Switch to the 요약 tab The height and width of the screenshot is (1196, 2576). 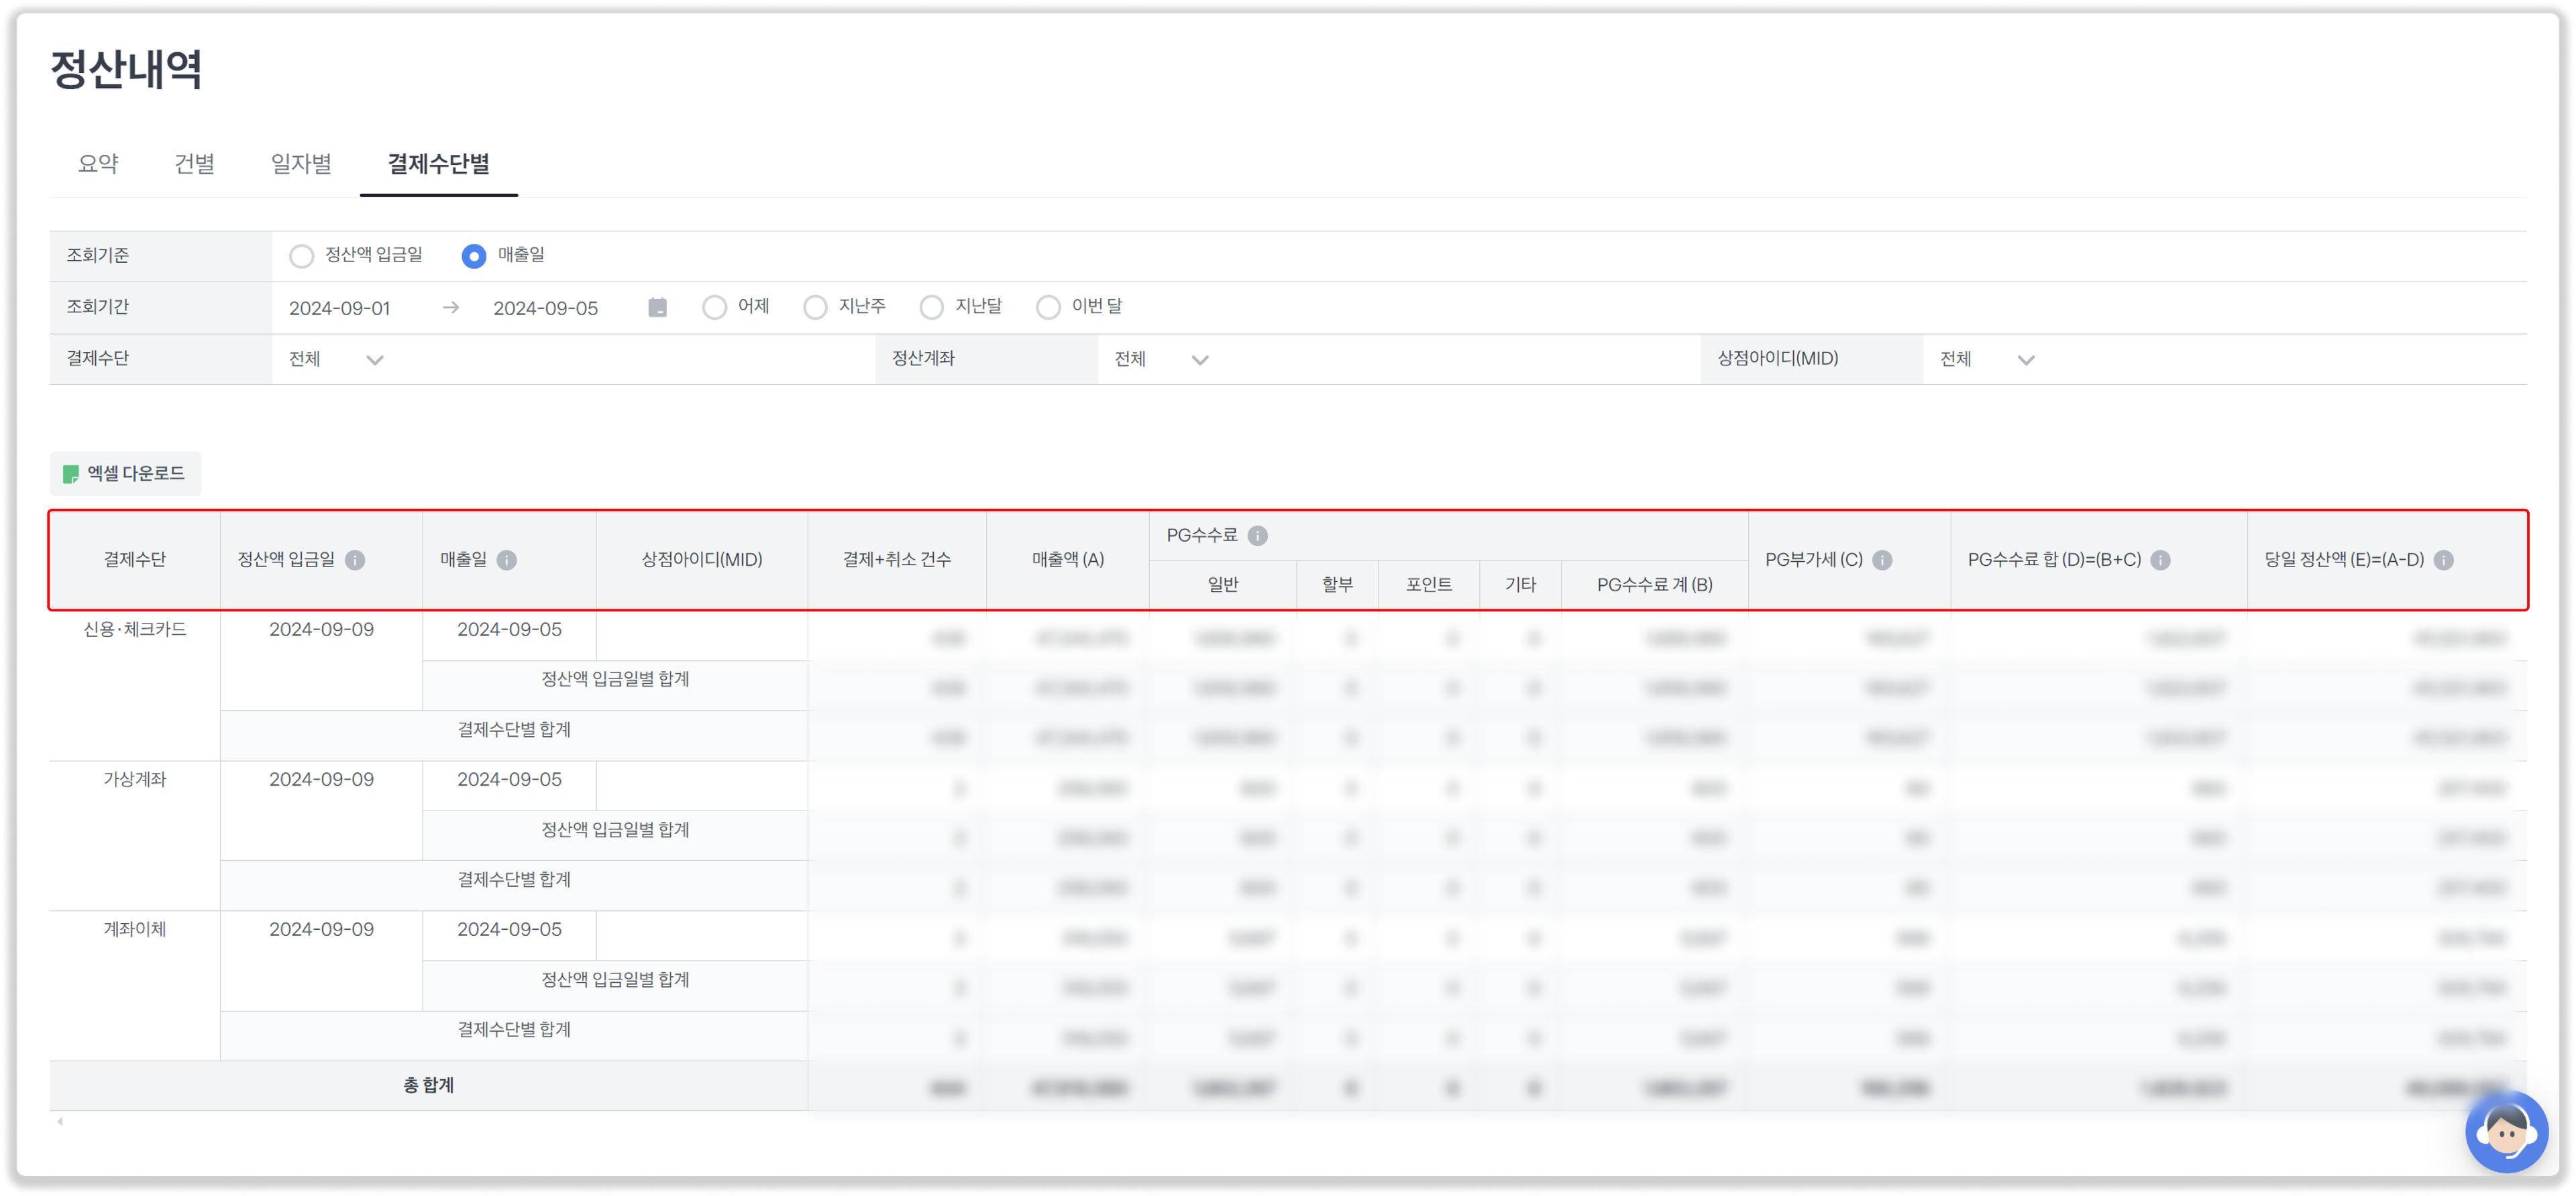[98, 164]
